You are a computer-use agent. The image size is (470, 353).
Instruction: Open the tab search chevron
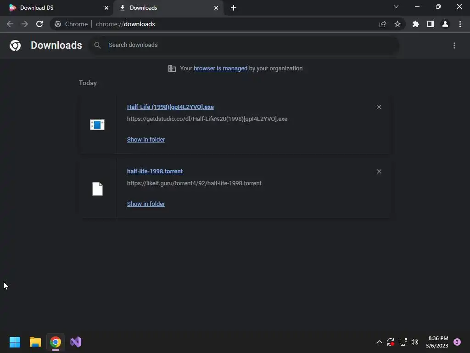(x=396, y=6)
